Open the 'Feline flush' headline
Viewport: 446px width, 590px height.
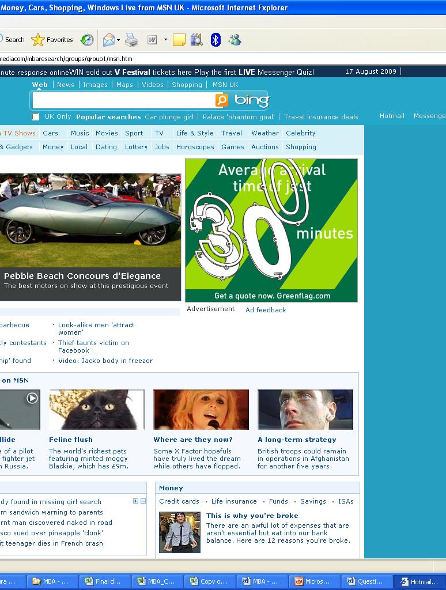71,440
